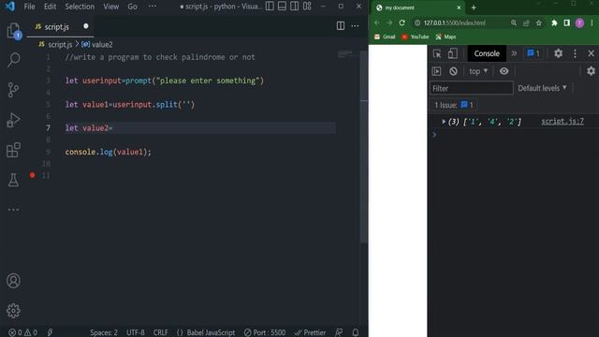Image resolution: width=599 pixels, height=337 pixels.
Task: Open the Customize Layout icon
Action: click(307, 7)
